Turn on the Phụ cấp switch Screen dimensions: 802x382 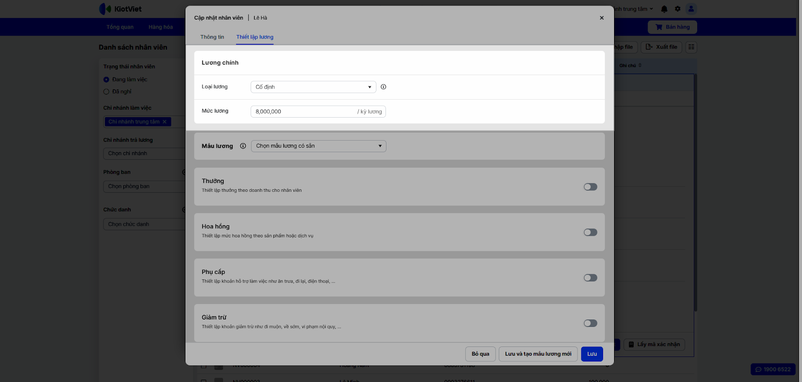590,278
